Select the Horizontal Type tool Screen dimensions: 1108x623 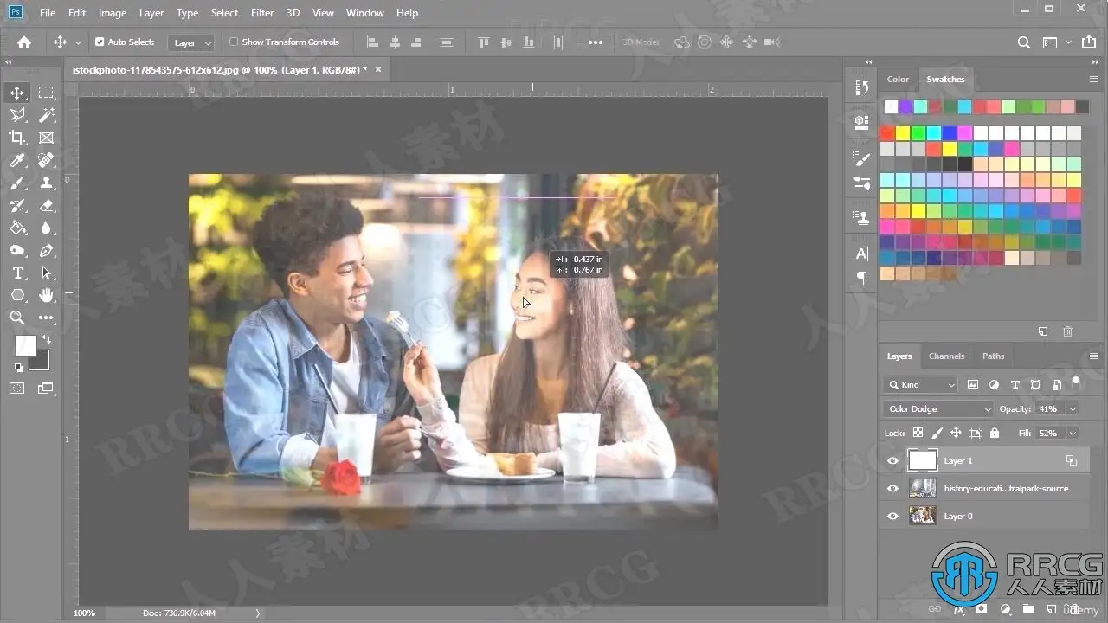16,273
